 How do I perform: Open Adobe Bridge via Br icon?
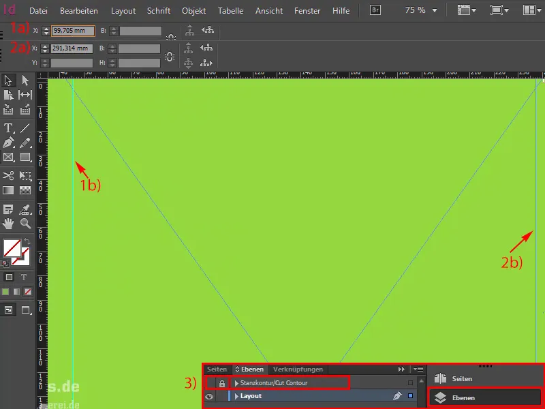(375, 10)
